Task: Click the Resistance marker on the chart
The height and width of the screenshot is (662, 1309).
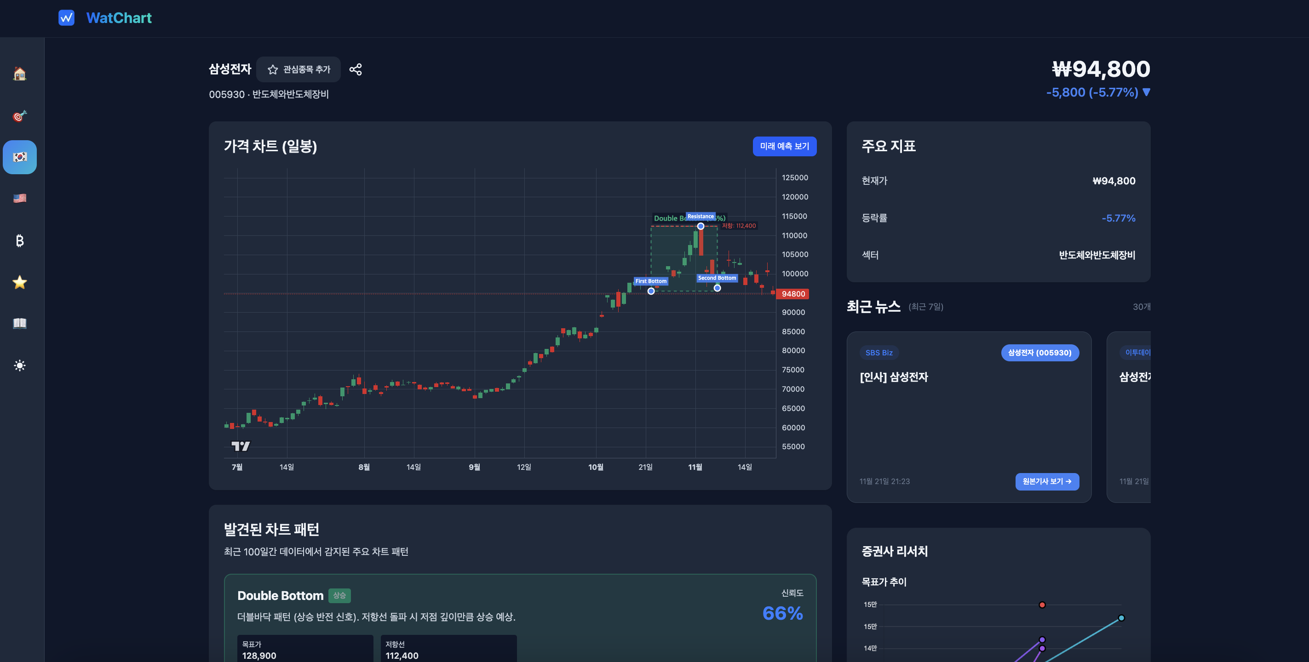Action: coord(700,226)
